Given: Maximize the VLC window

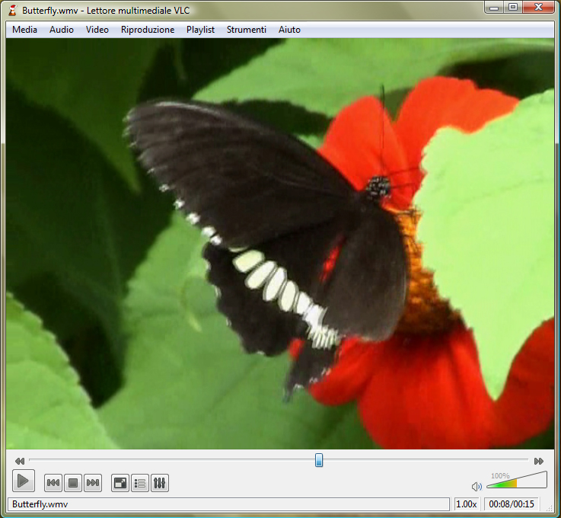Looking at the screenshot, I should coord(513,7).
